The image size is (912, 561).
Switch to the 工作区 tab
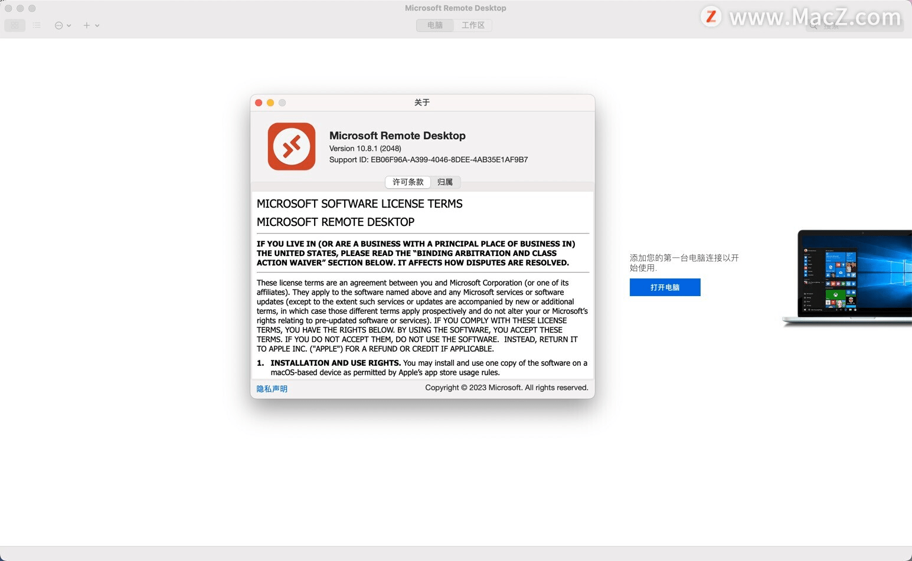pyautogui.click(x=473, y=25)
